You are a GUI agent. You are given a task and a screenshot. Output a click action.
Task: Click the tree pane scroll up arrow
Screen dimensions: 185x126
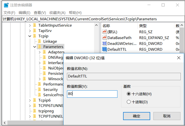tap(96, 25)
